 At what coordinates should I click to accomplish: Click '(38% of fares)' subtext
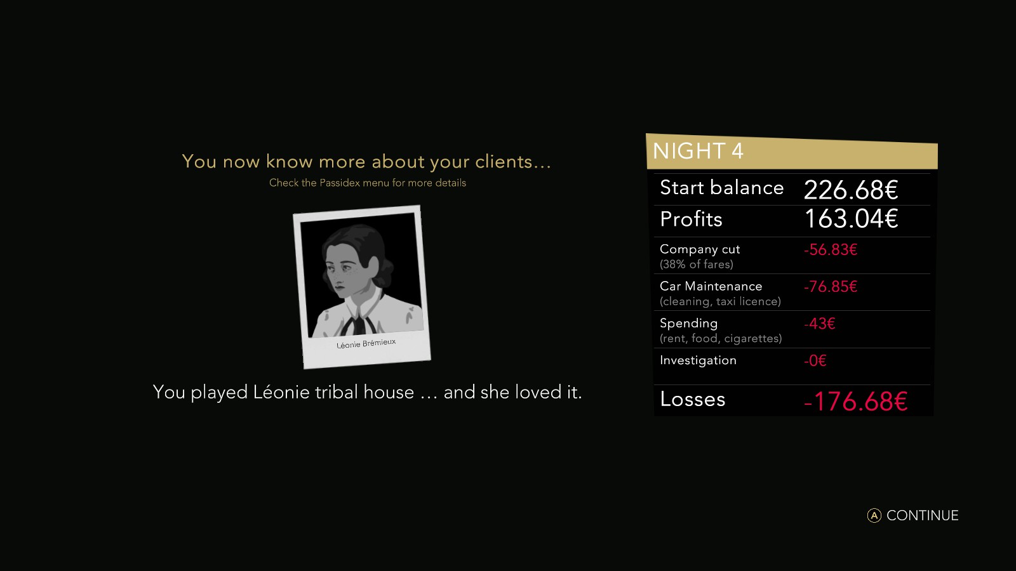coord(697,265)
